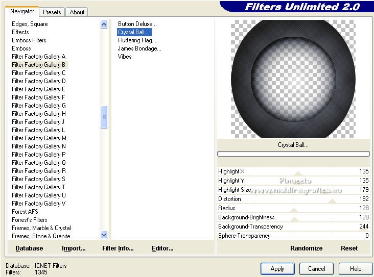
Task: Adjust the Background-Brightness slider
Action: [293, 217]
